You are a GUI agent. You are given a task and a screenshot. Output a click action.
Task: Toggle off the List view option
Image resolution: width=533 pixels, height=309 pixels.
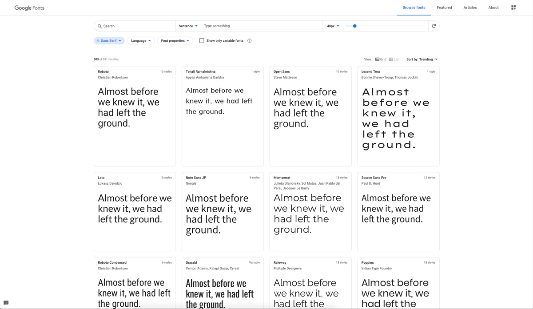point(394,59)
